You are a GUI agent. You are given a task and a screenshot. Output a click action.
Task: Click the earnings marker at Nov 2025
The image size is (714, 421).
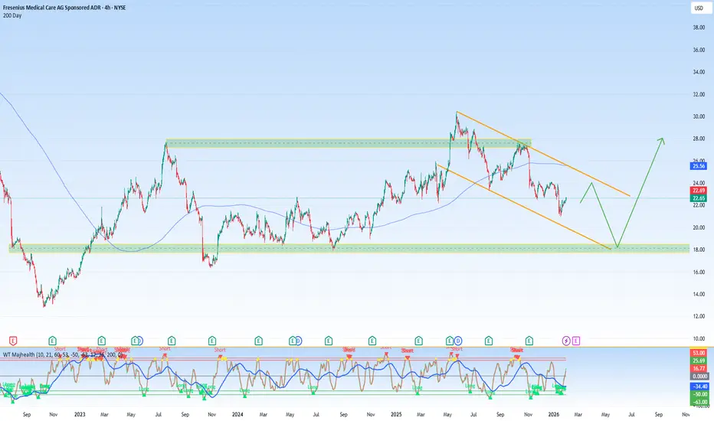coord(529,341)
